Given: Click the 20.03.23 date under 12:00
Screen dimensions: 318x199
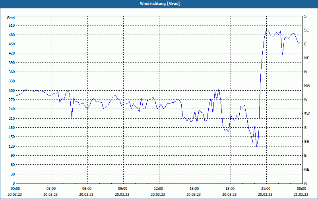Looking at the screenshot, I should click(158, 195).
